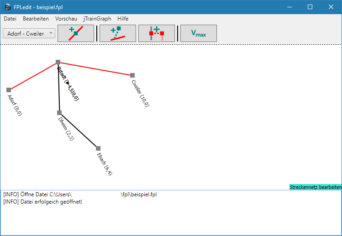
Task: Click the 'Öffne Datei' log entry line
Action: click(80, 194)
